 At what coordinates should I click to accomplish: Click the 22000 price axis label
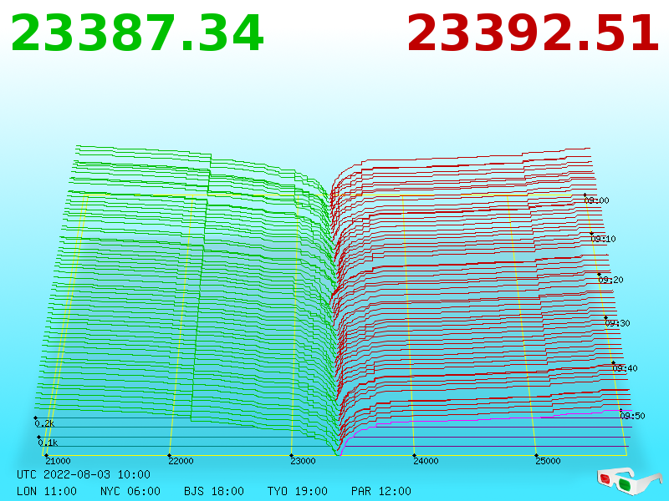[x=181, y=461]
